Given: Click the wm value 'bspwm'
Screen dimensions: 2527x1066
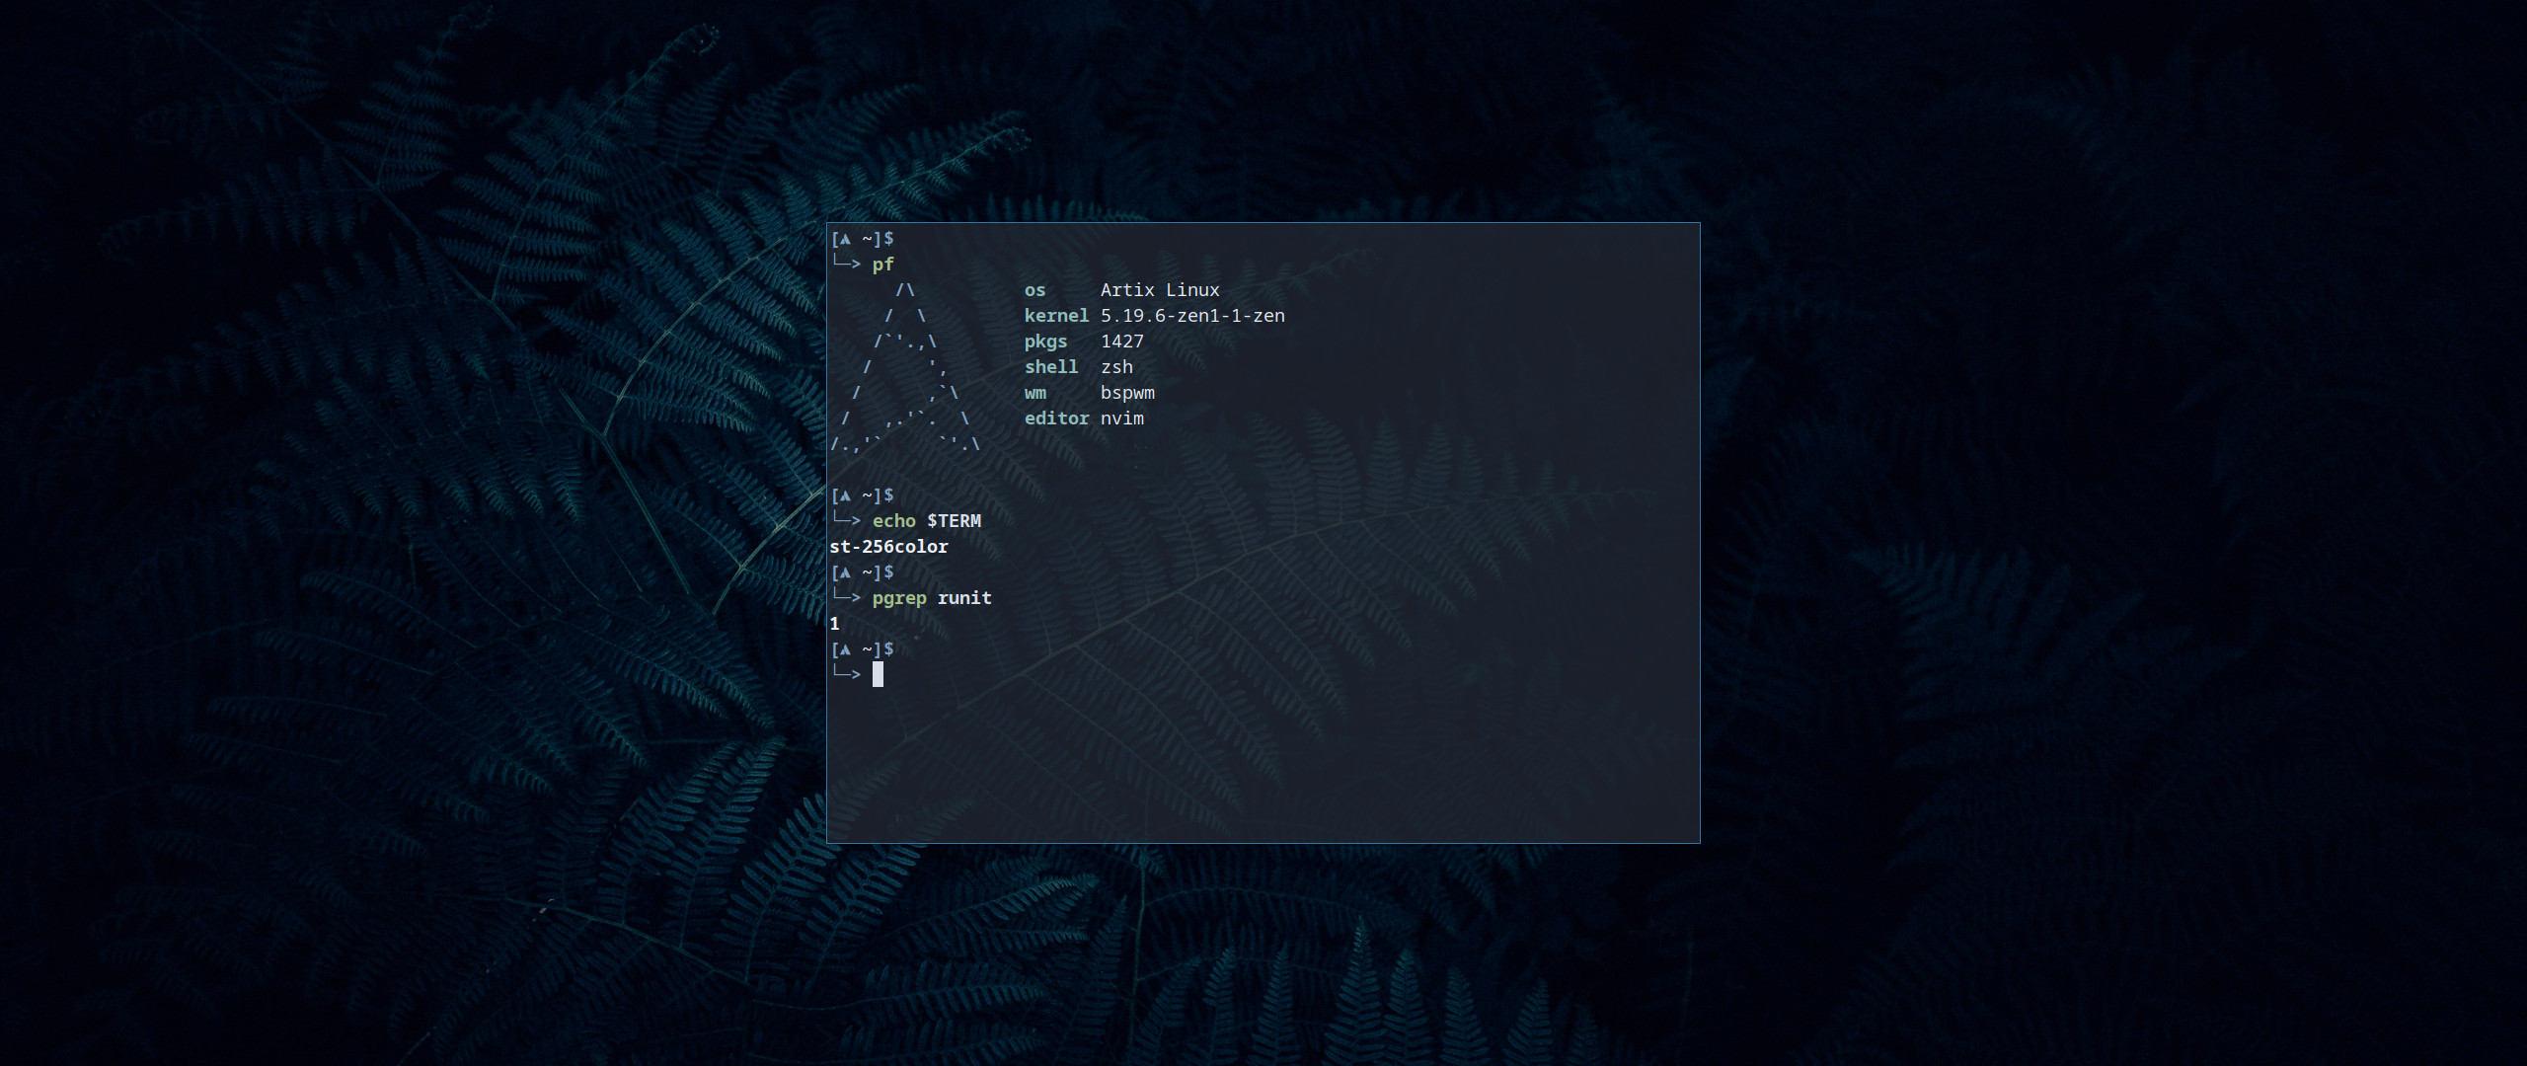Looking at the screenshot, I should [x=1127, y=393].
